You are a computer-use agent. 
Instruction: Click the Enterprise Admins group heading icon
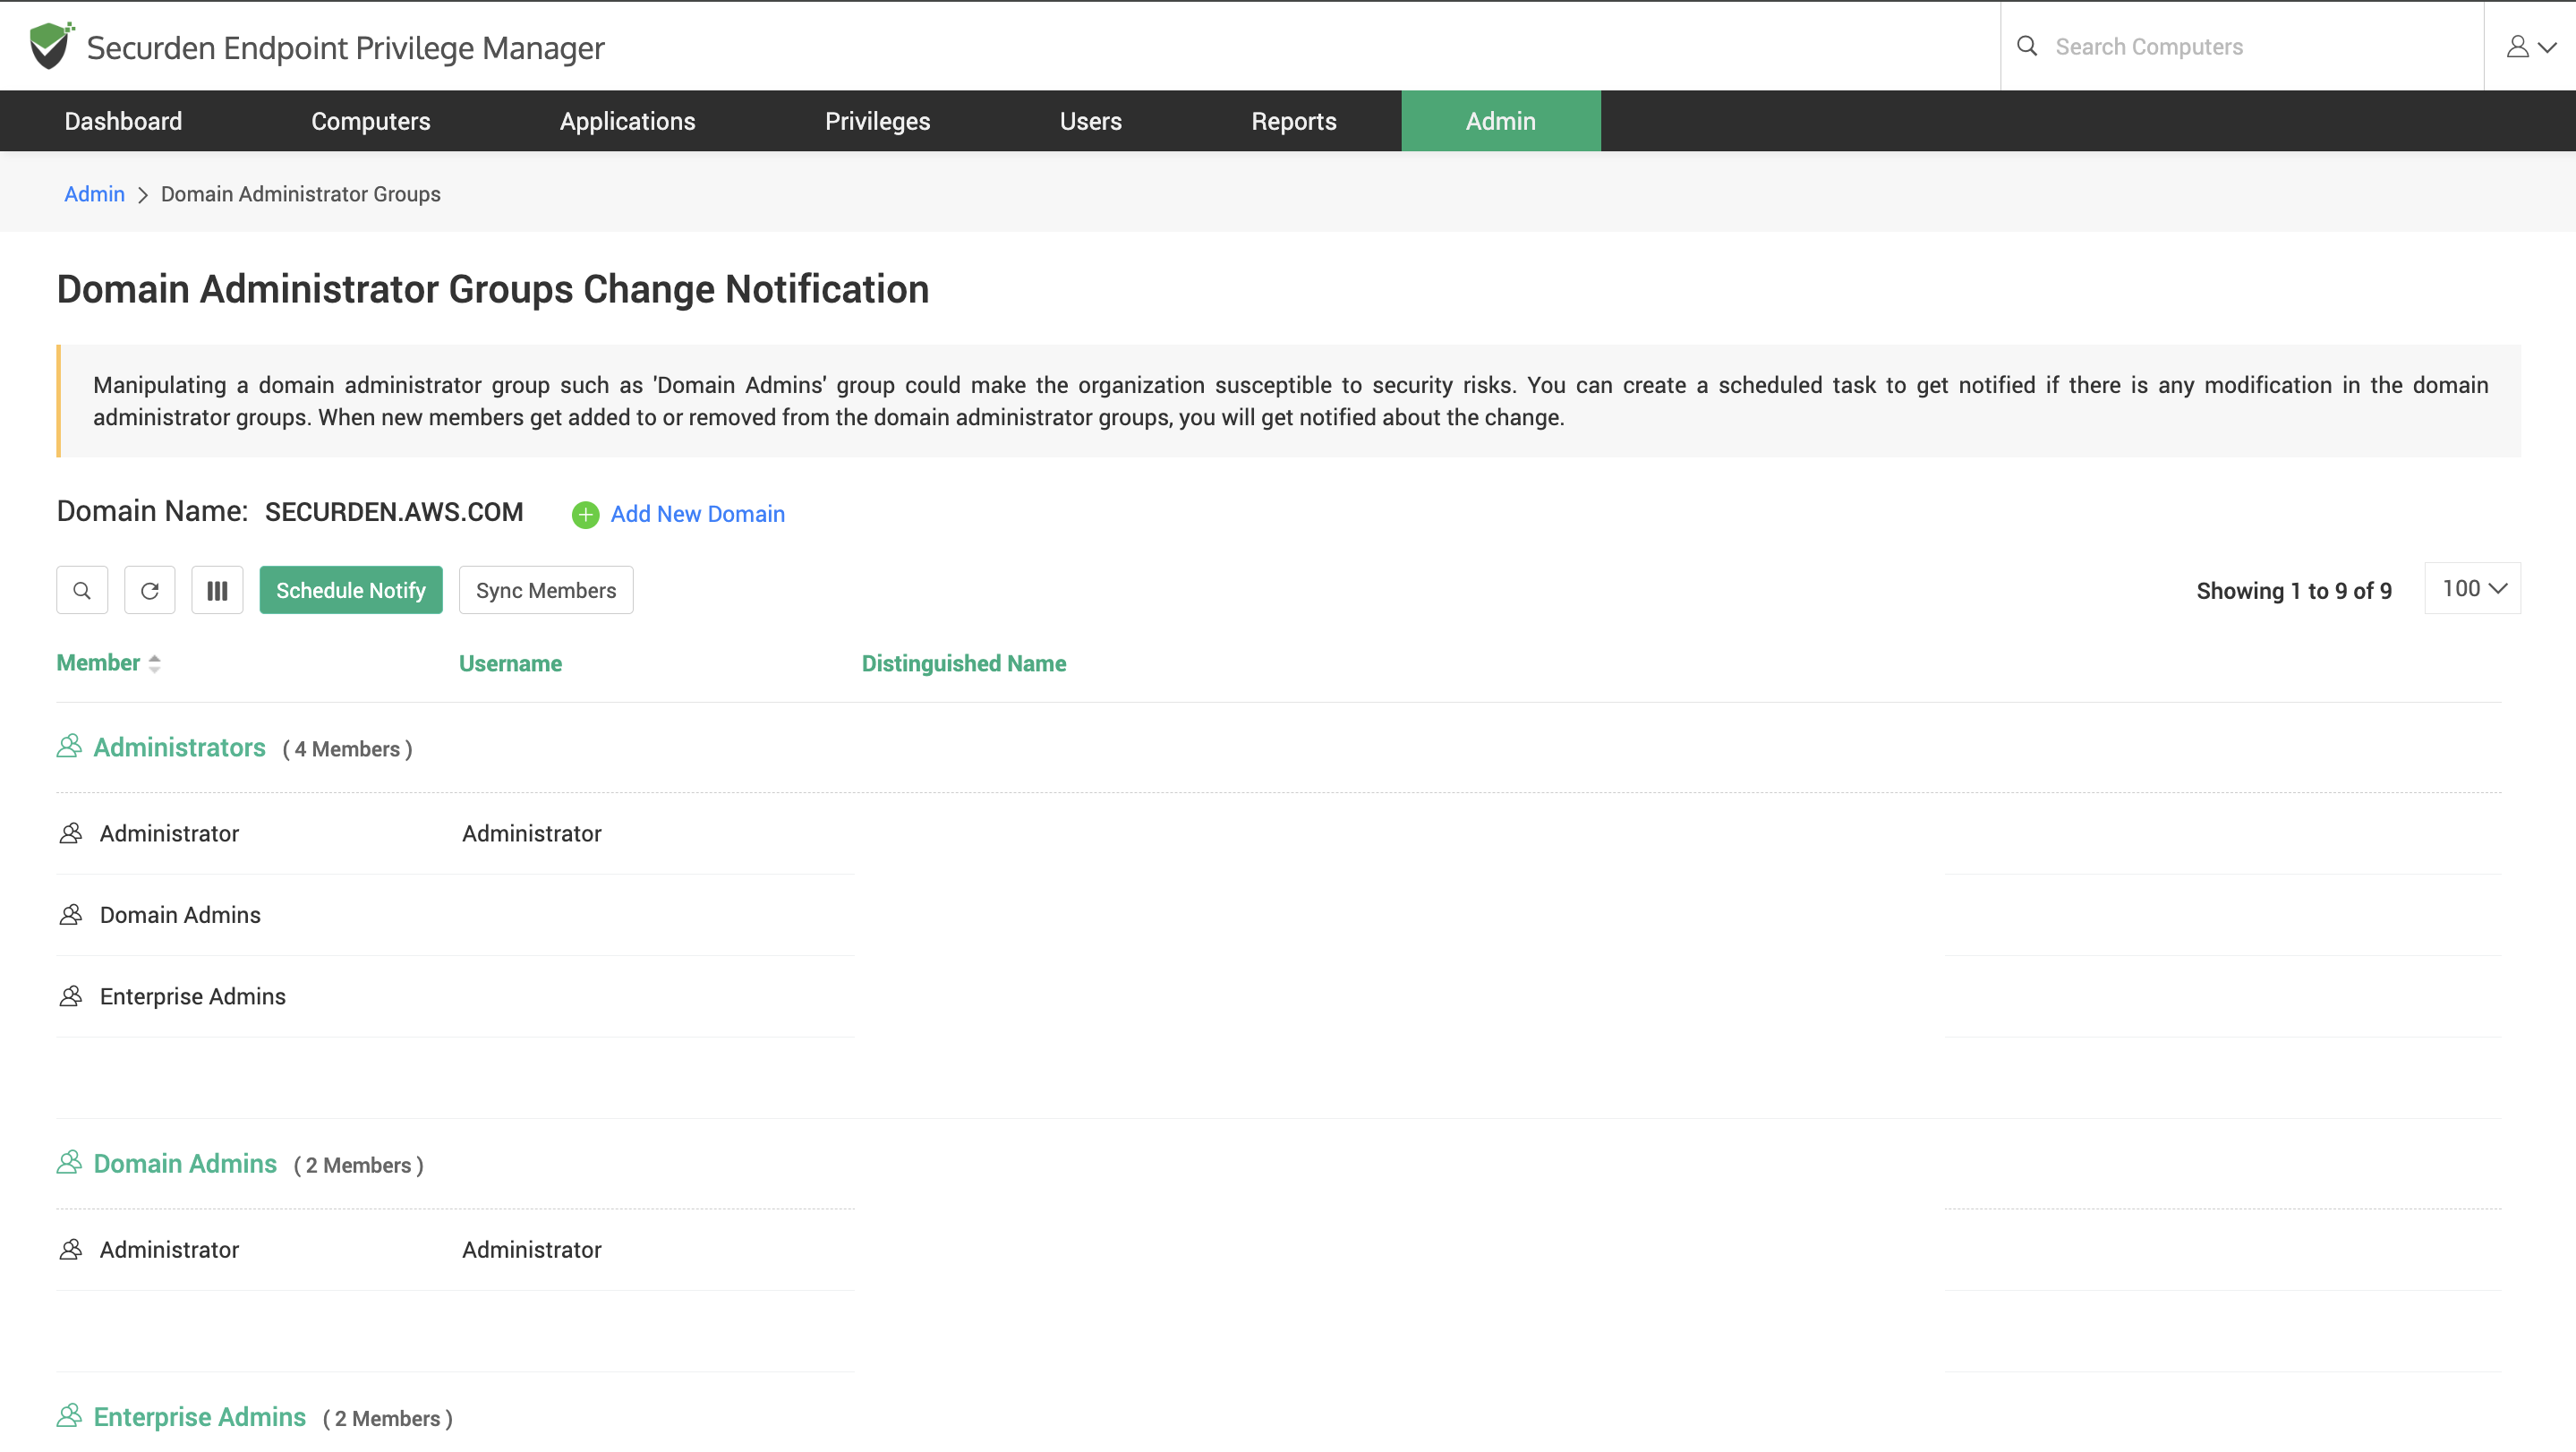(x=69, y=1415)
